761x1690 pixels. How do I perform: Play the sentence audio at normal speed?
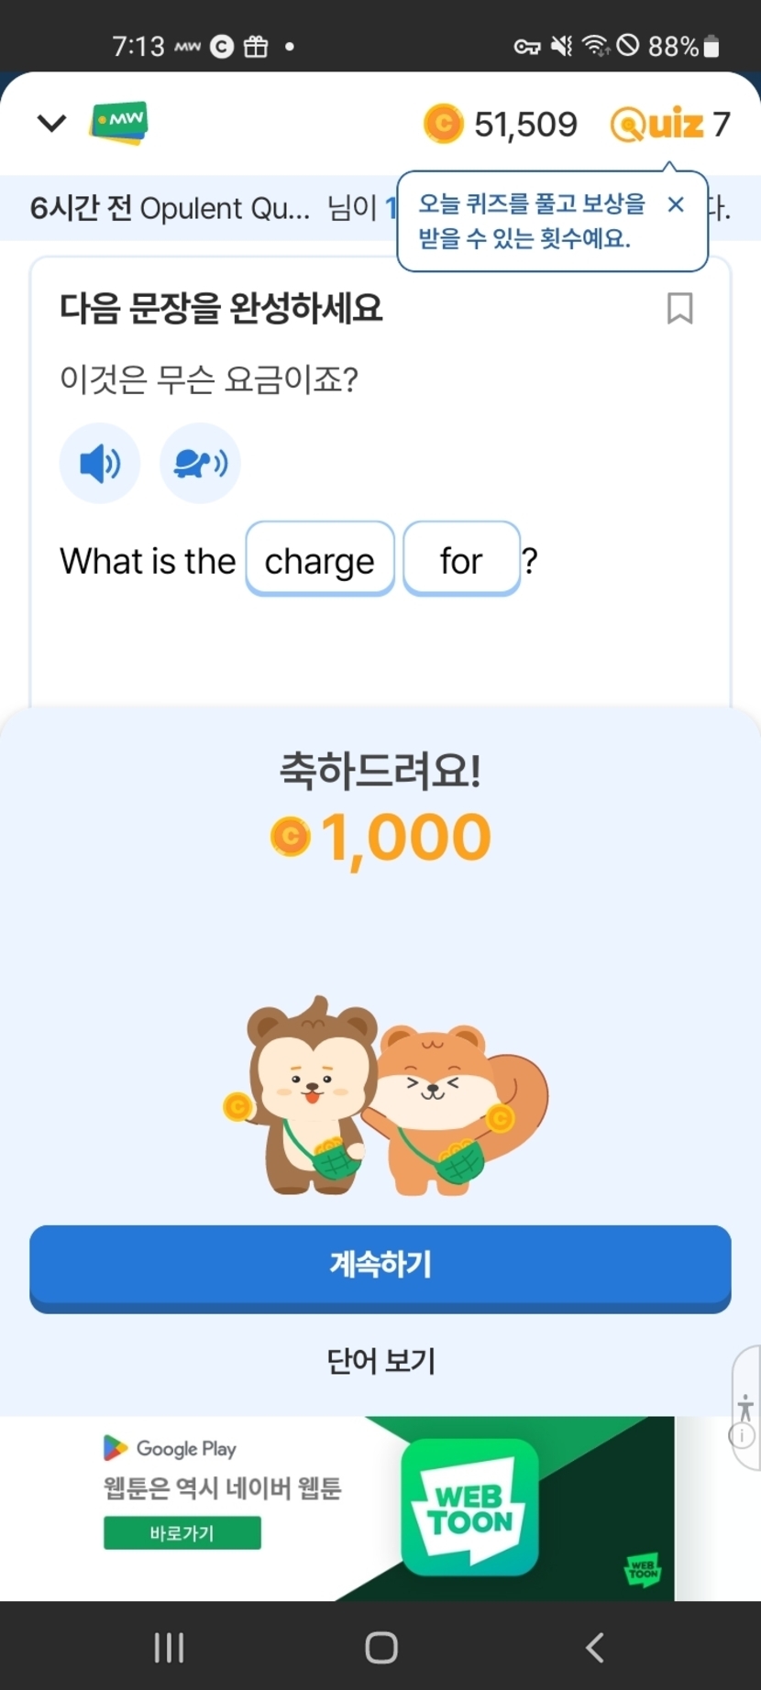(x=100, y=464)
